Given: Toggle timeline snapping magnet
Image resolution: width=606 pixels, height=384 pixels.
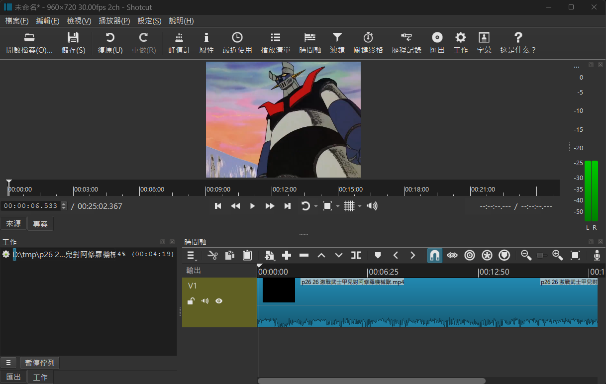Looking at the screenshot, I should pos(434,255).
